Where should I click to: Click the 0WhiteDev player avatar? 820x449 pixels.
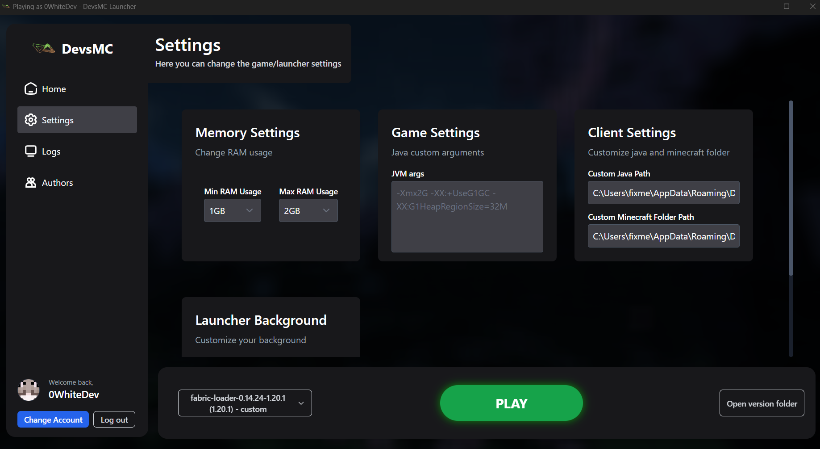point(29,390)
